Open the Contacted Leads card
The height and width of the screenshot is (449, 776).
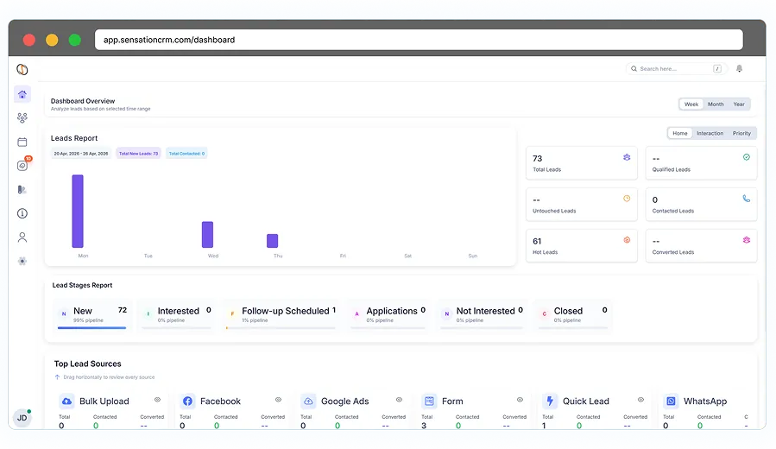[x=701, y=205]
